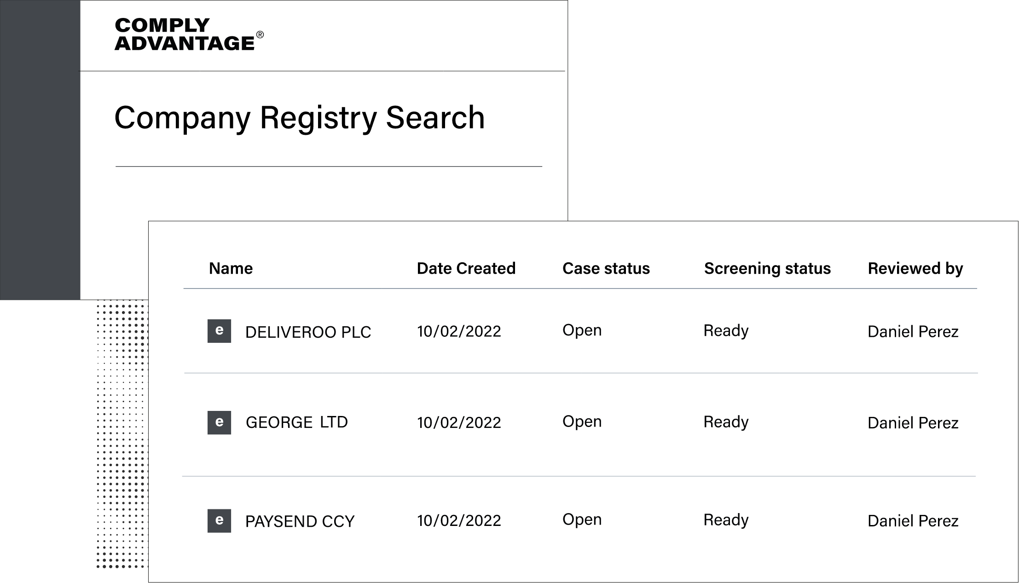Open the GEORGE LTD company row

tap(580, 424)
